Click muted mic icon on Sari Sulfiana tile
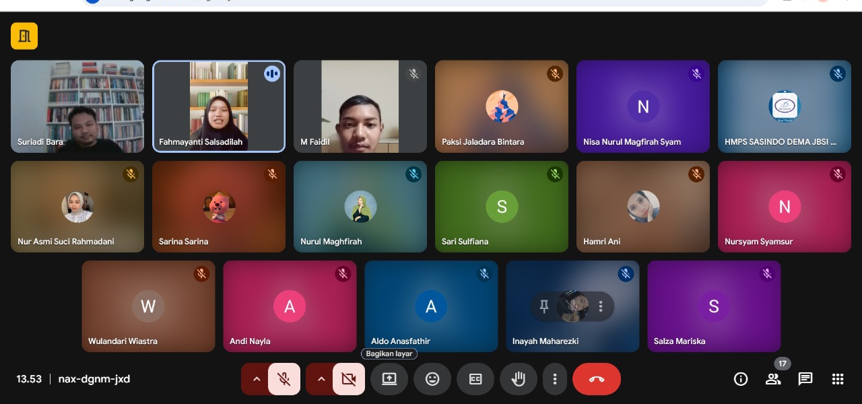This screenshot has width=862, height=404. click(x=555, y=174)
